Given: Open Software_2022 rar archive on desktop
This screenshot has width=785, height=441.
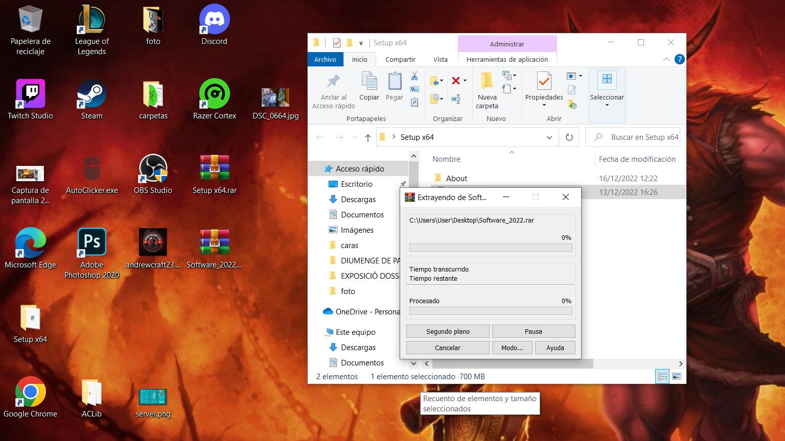Looking at the screenshot, I should [214, 243].
